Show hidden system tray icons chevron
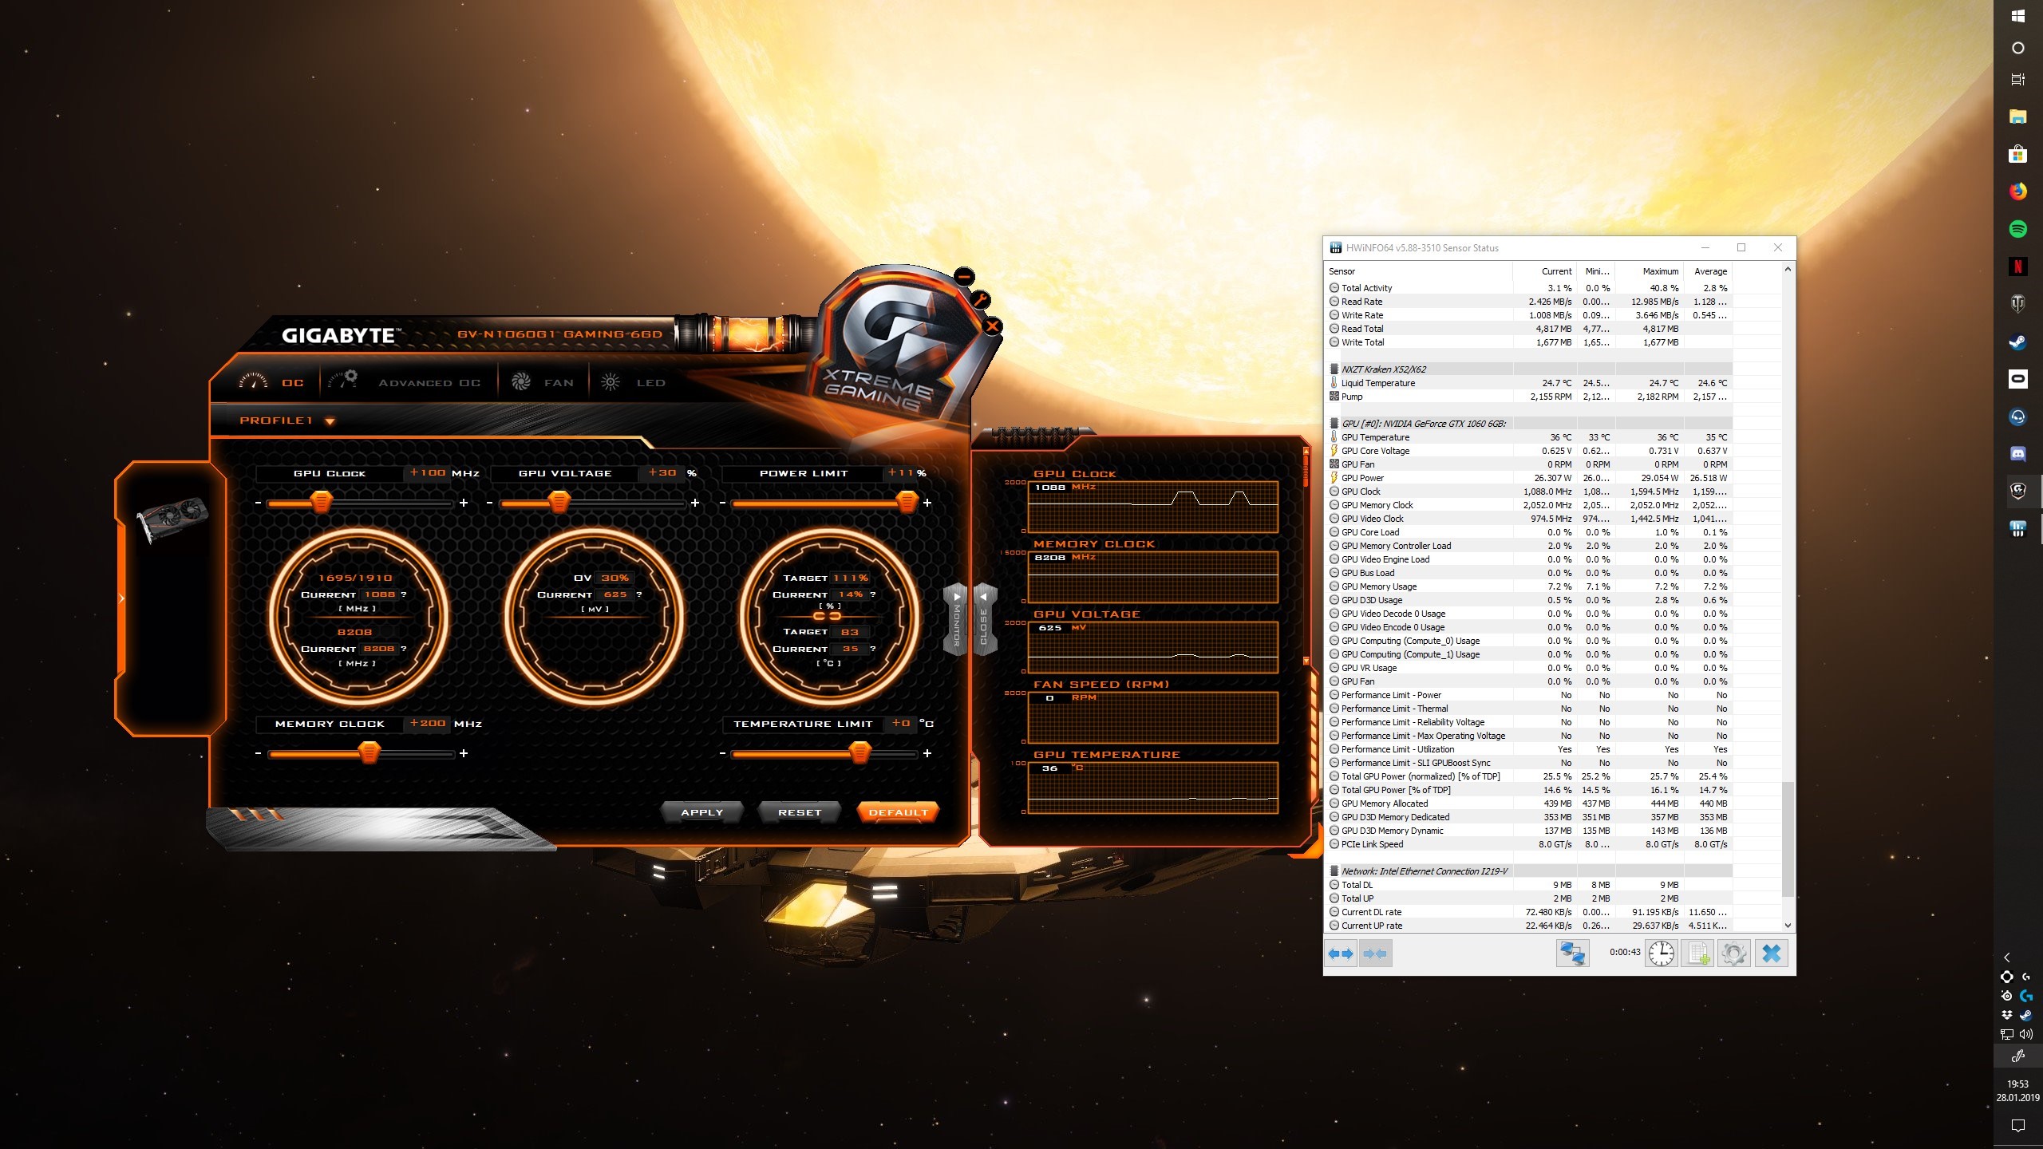Viewport: 2043px width, 1149px height. coord(2007,958)
